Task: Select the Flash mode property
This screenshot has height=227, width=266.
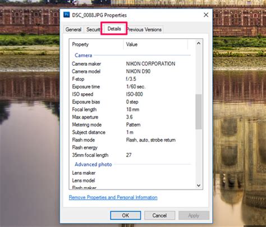Action: pos(84,140)
